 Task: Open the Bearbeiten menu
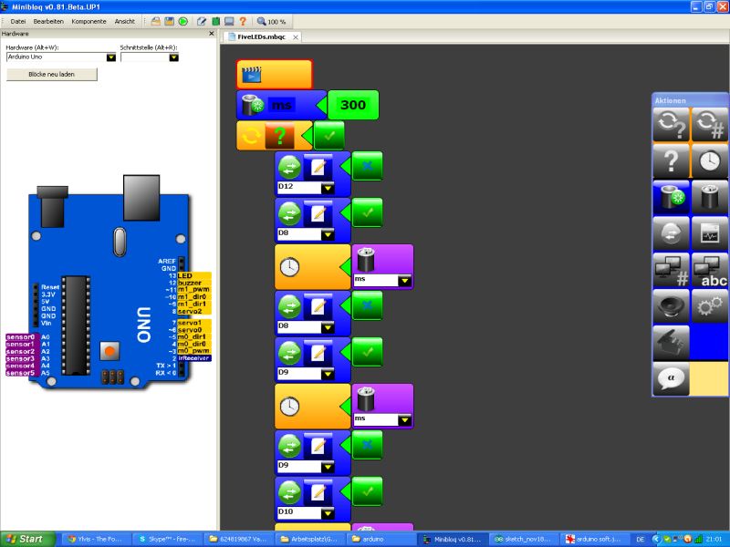point(48,21)
